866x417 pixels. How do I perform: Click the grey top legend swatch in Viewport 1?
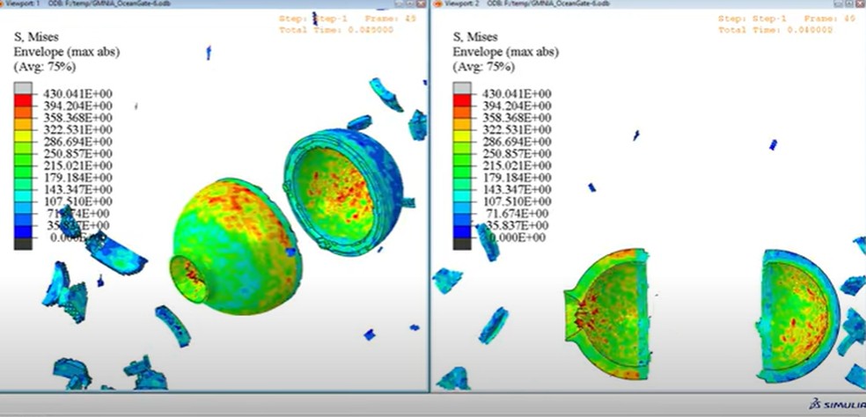click(x=24, y=88)
